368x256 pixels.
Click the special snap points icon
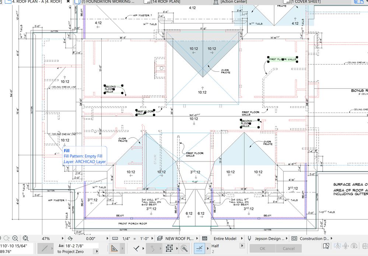click(152, 249)
